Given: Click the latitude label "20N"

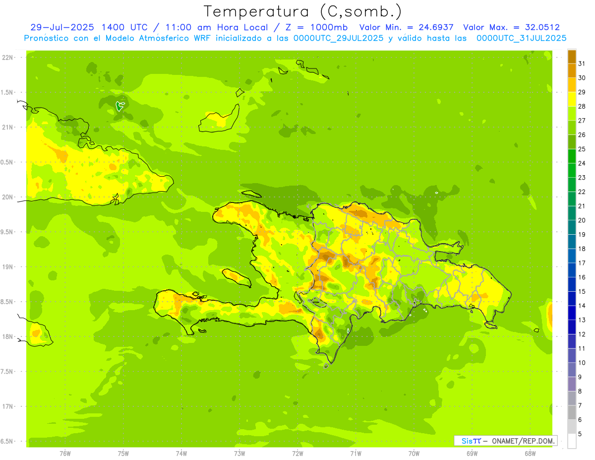Looking at the screenshot, I should 8,197.
